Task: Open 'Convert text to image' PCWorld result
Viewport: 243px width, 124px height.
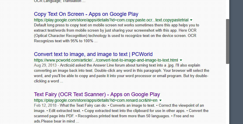Action: (93, 54)
